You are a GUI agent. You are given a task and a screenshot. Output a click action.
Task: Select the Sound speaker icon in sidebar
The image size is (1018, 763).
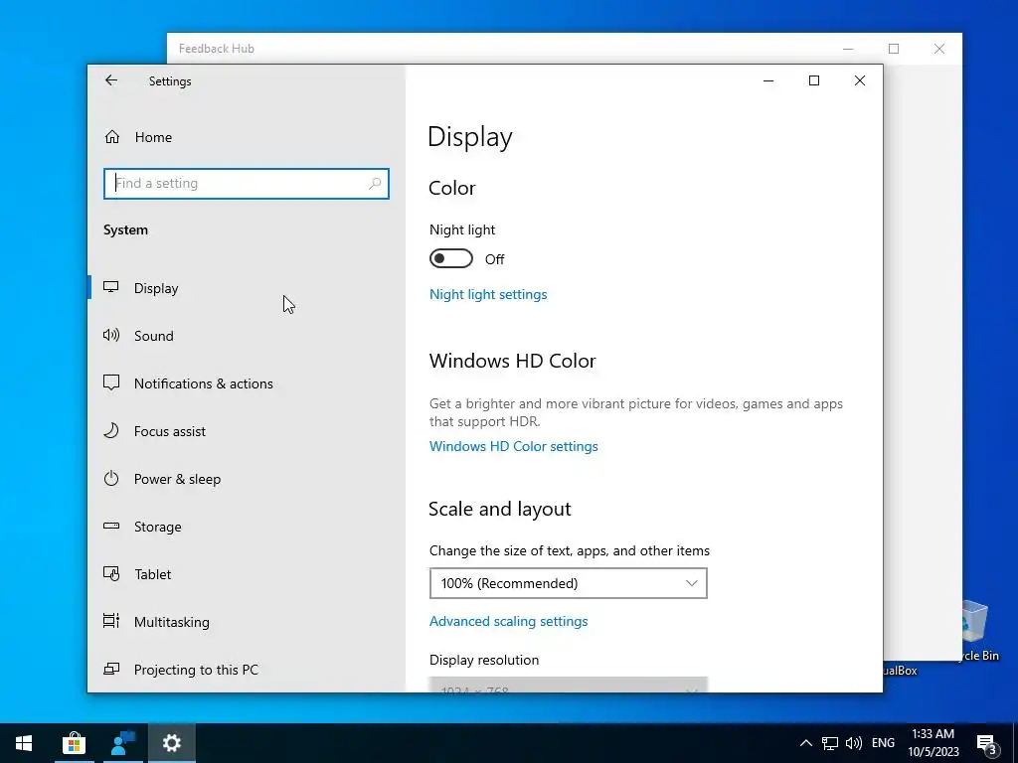pos(111,336)
